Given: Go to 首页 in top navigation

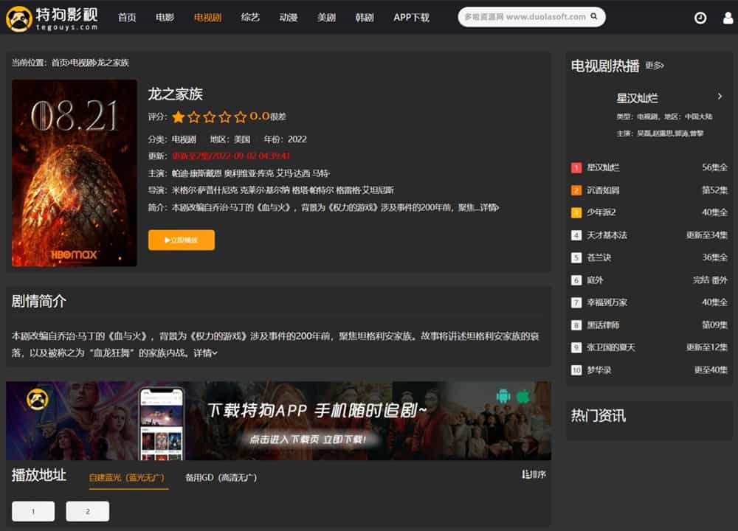Looking at the screenshot, I should click(x=127, y=18).
